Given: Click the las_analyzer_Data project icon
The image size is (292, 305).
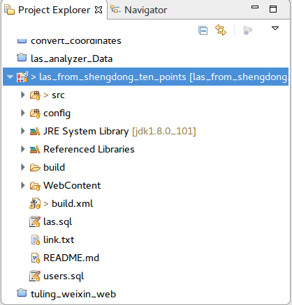Looking at the screenshot, I should point(22,57).
